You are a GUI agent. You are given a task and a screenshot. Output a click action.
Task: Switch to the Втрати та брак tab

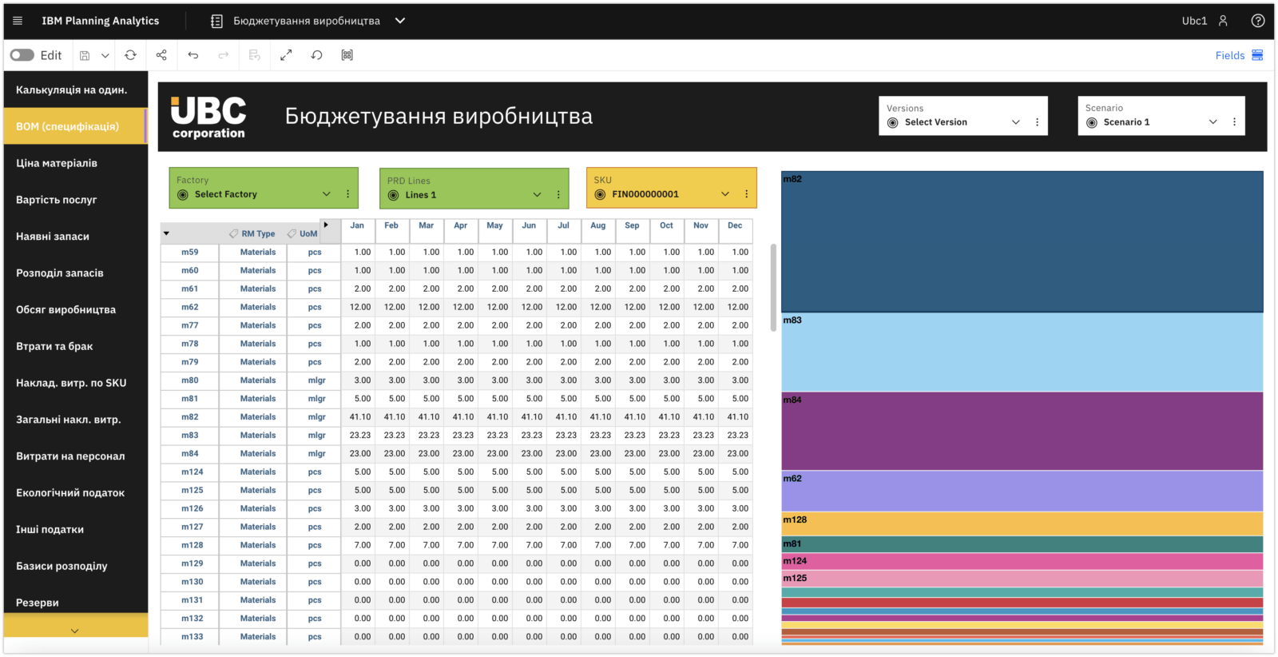(x=76, y=346)
